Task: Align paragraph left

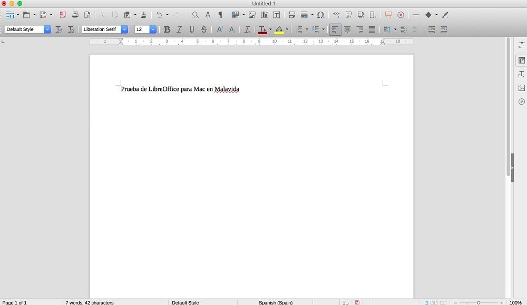Action: [335, 29]
